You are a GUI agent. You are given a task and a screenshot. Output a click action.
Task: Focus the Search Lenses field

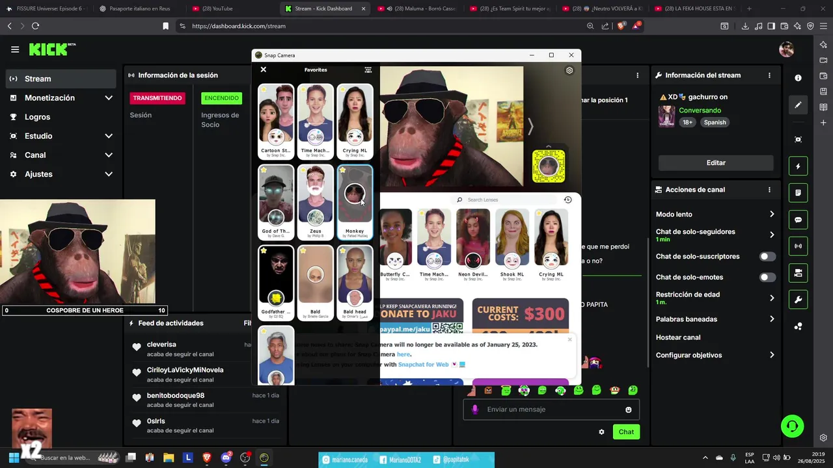click(x=504, y=200)
